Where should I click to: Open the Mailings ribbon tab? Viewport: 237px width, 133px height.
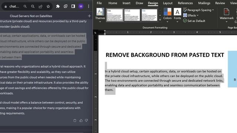click(x=204, y=3)
